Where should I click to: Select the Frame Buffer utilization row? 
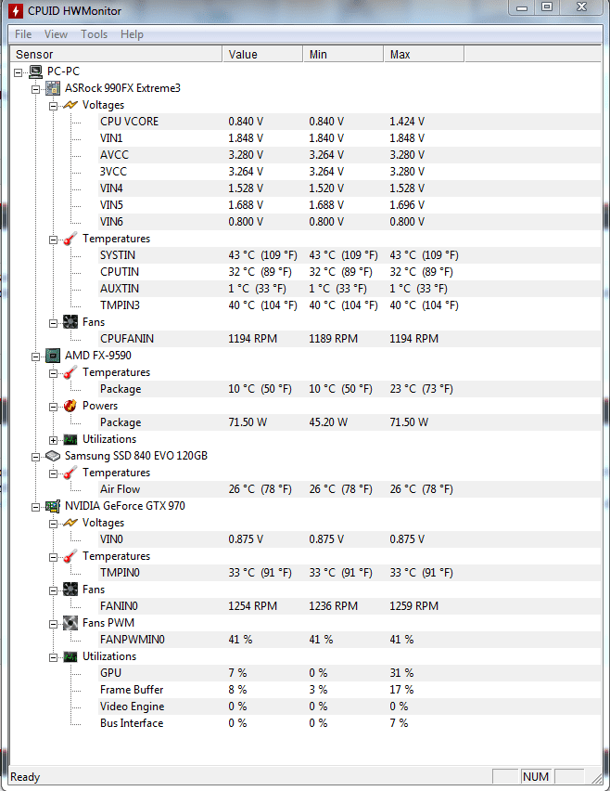tap(349, 690)
